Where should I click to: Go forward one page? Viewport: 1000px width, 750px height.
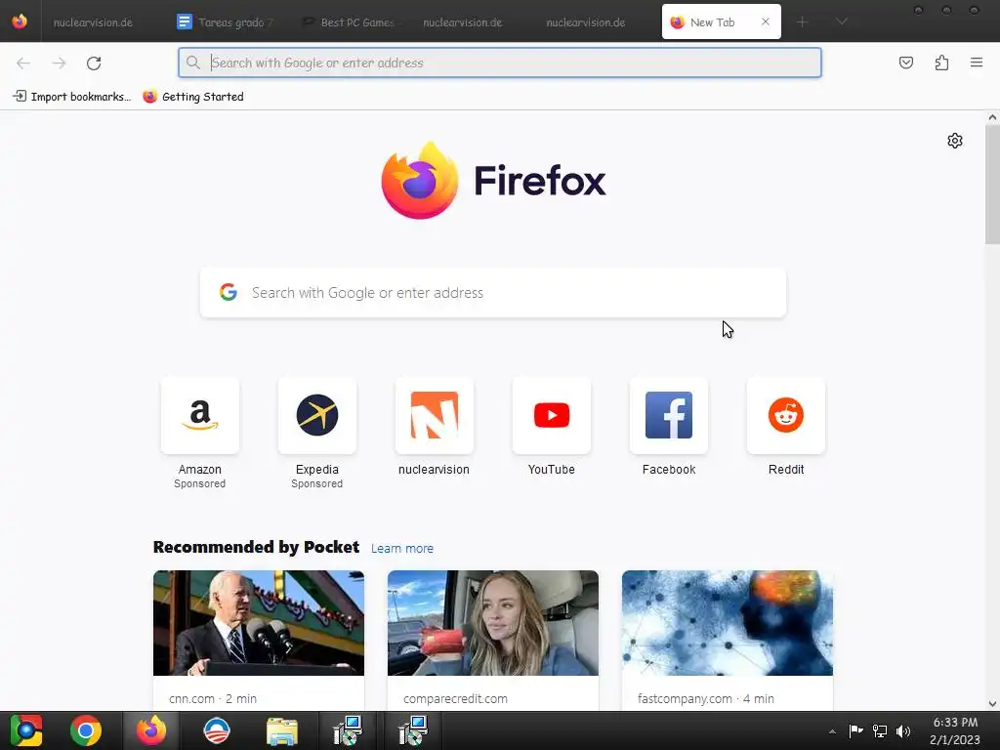(59, 62)
